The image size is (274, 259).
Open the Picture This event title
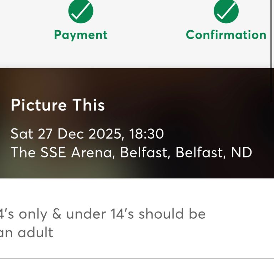click(x=57, y=105)
